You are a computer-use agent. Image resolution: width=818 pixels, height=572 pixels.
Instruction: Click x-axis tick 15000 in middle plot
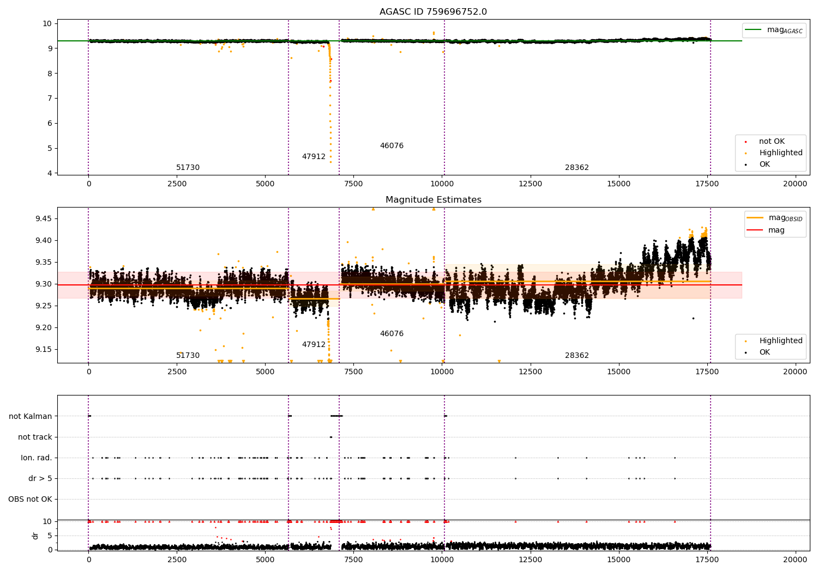tap(618, 372)
